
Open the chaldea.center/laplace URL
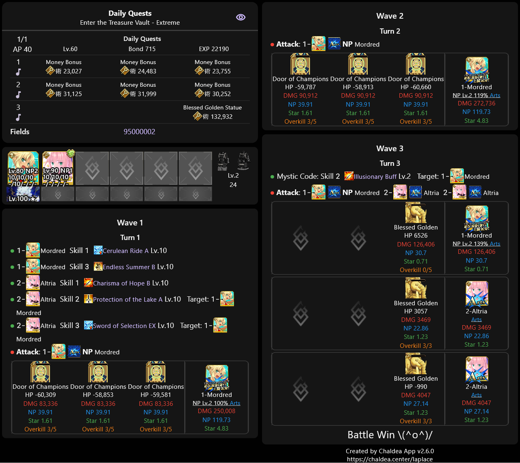click(390, 459)
